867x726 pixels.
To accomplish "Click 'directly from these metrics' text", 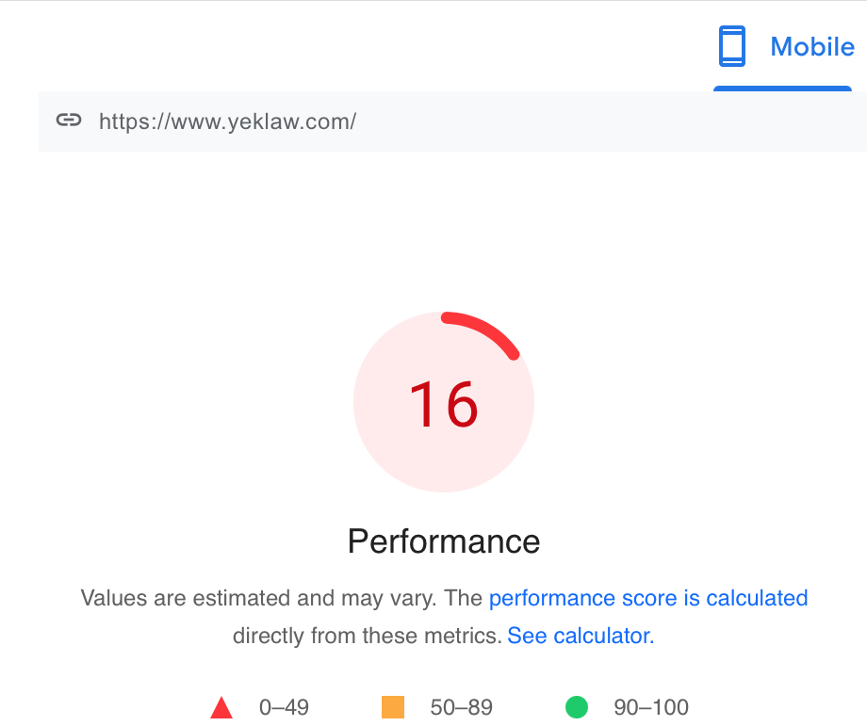I will point(368,636).
